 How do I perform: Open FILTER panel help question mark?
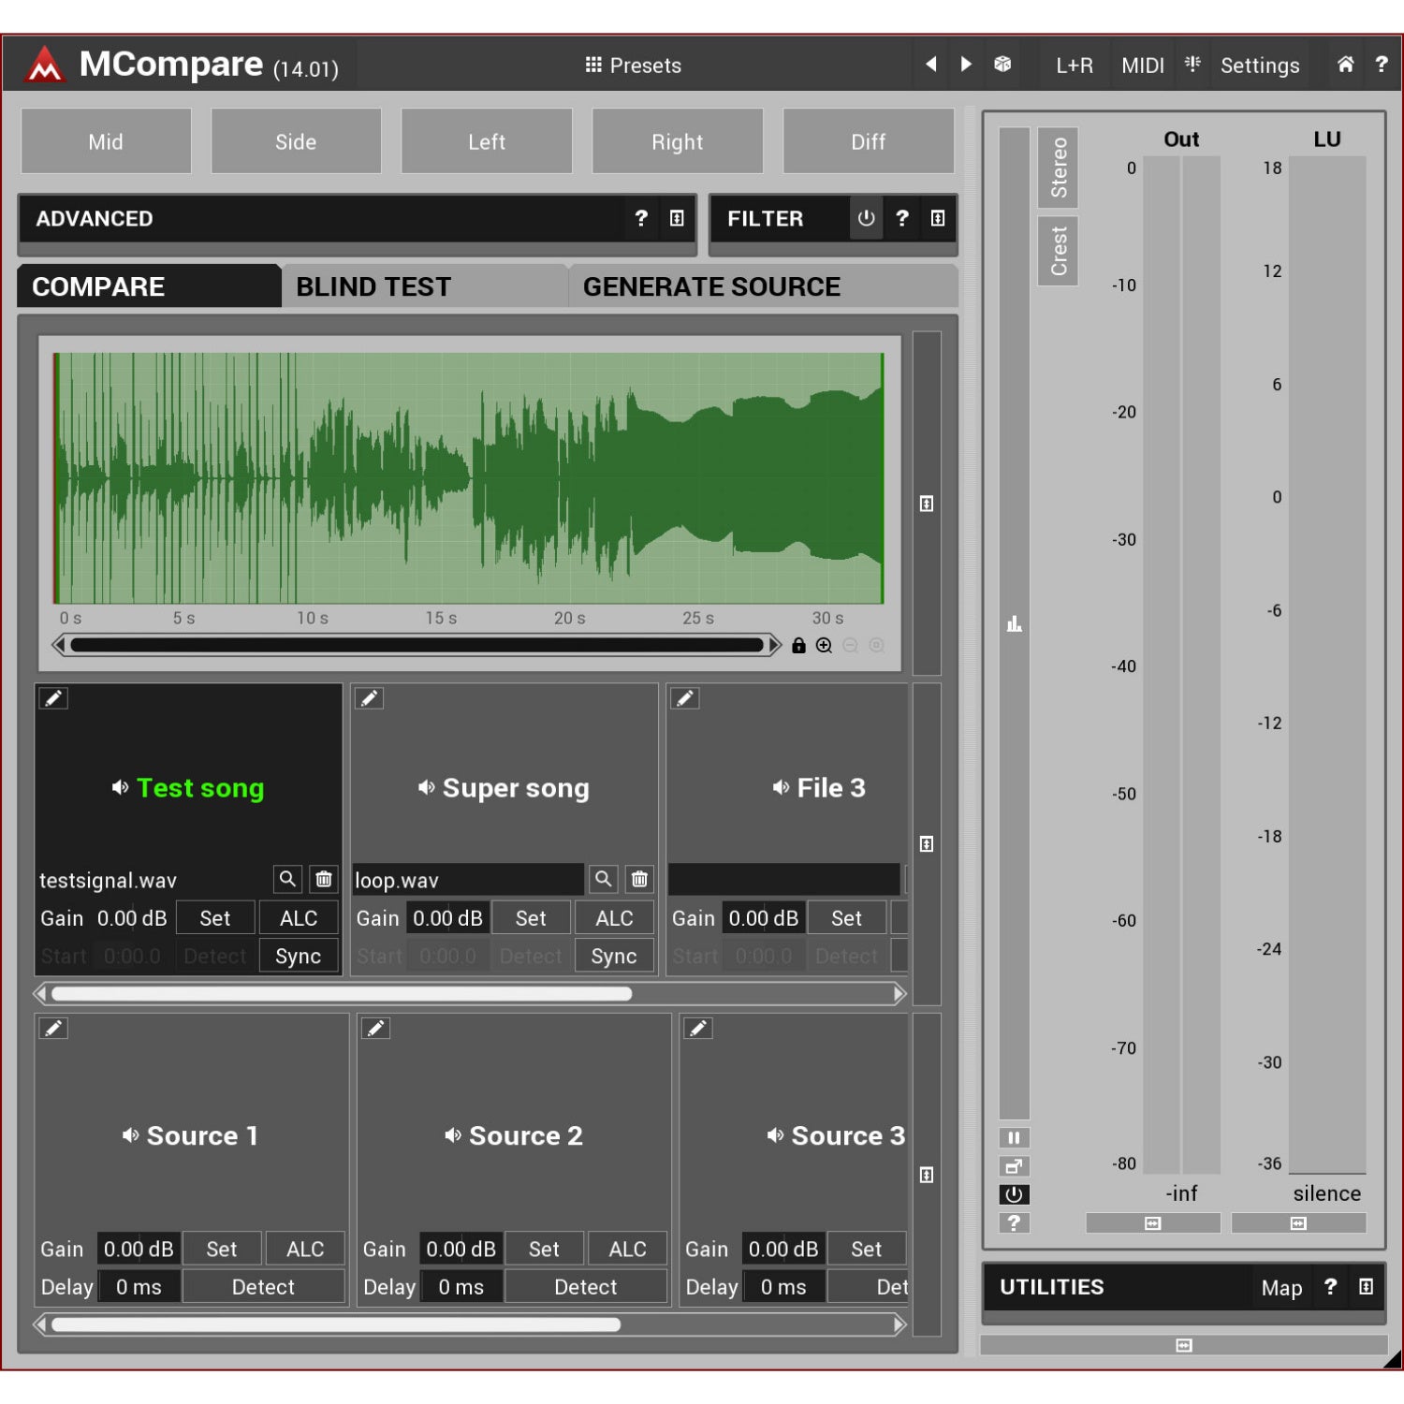(901, 218)
